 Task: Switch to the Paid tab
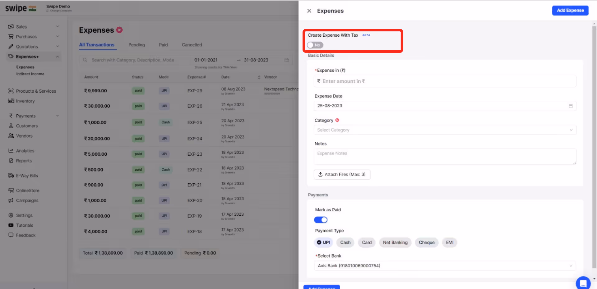(163, 45)
